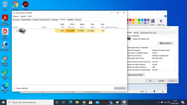Click Listar Todos os Modos button
This screenshot has height=105, width=187.
coord(136,75)
